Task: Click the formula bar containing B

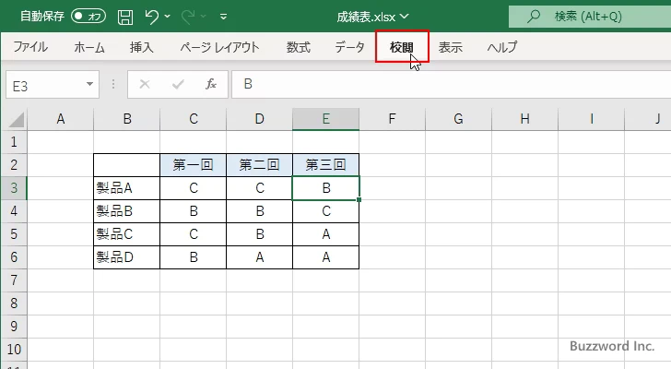Action: [451, 84]
